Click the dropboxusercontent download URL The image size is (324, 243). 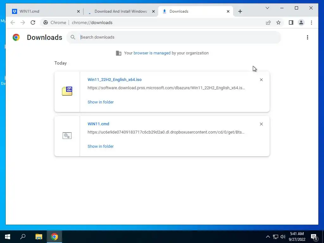[x=166, y=132]
